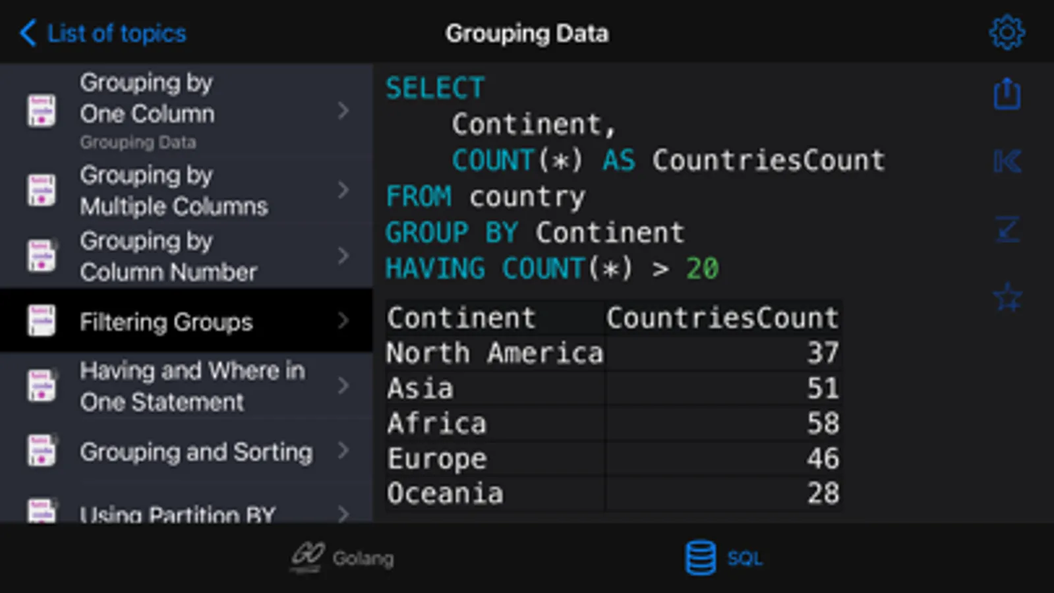Expand Having and Where chevron
Viewport: 1054px width, 593px height.
tap(343, 385)
